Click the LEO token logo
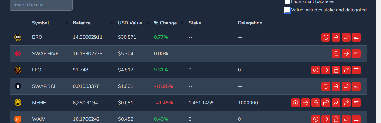 coord(18,70)
